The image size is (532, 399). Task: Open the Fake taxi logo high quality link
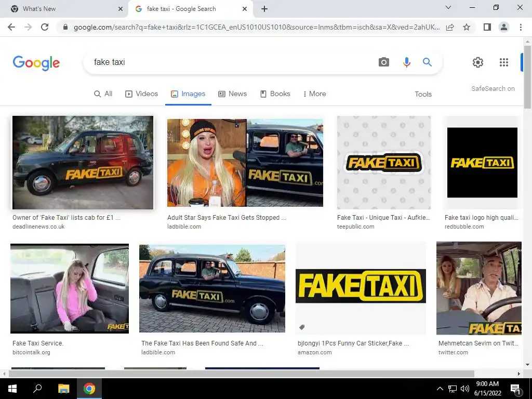pyautogui.click(x=482, y=218)
